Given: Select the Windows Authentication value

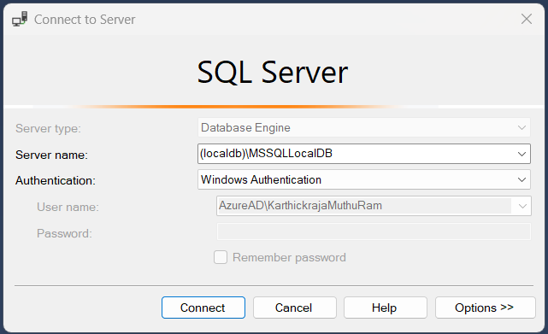Looking at the screenshot, I should [261, 179].
